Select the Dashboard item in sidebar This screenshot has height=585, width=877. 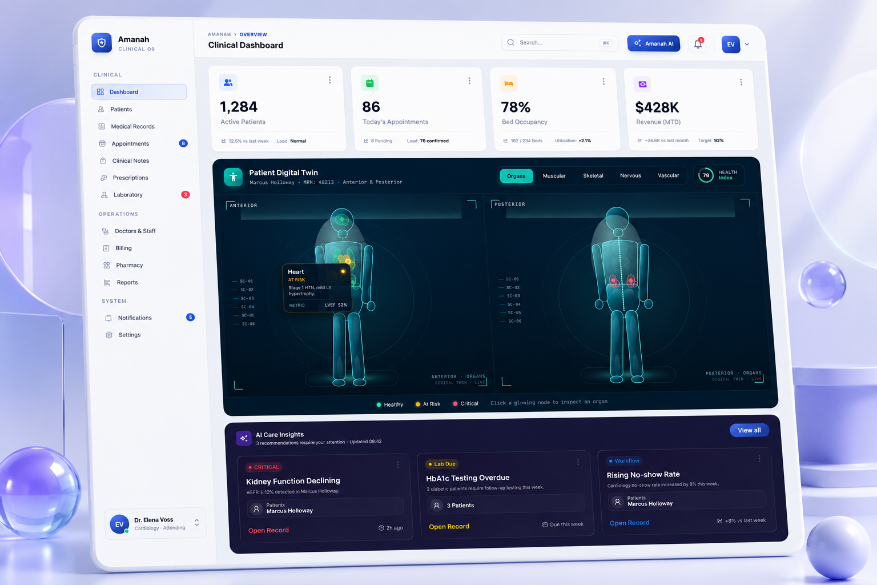point(139,92)
